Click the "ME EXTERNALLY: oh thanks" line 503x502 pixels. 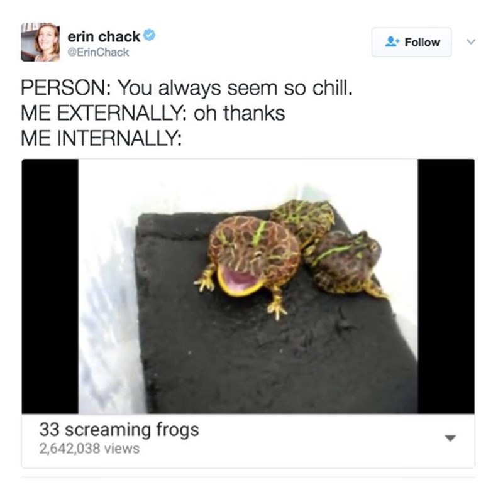tap(153, 114)
